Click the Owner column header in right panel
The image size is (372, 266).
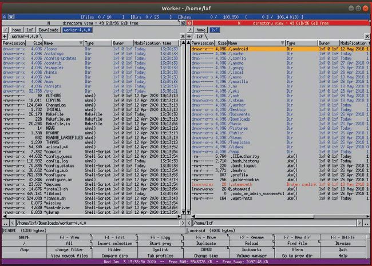329,43
